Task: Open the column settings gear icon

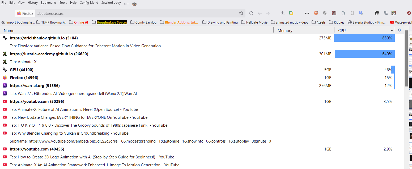Action: [399, 30]
